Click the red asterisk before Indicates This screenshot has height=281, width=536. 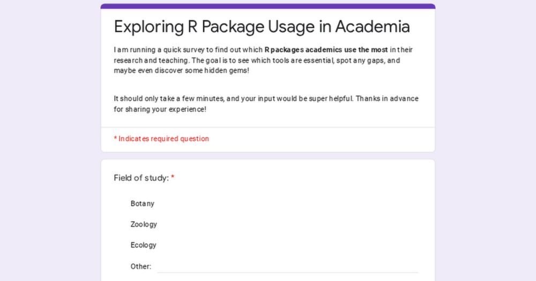click(116, 138)
